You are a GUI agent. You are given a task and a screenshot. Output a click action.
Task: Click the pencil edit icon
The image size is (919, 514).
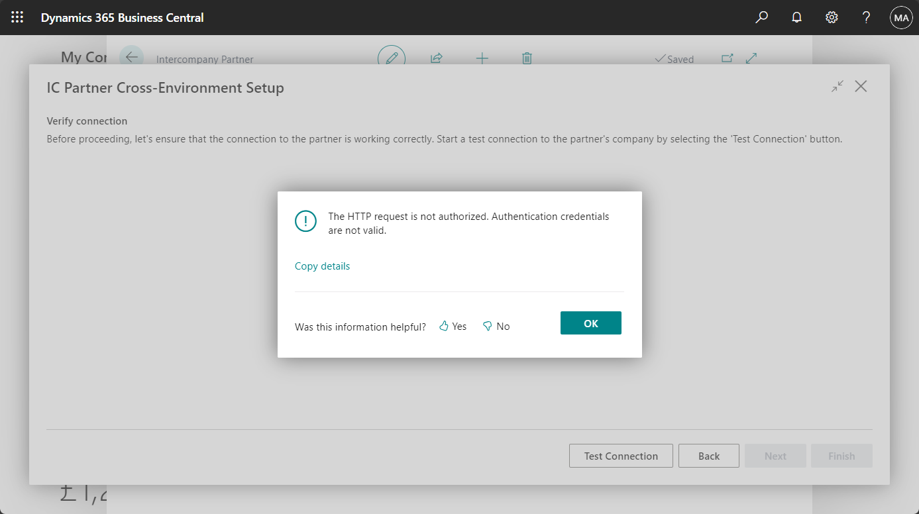pyautogui.click(x=392, y=58)
